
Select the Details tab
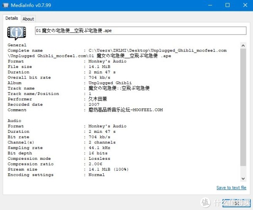(x=12, y=18)
